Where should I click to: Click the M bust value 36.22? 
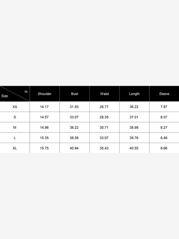[x=74, y=127]
